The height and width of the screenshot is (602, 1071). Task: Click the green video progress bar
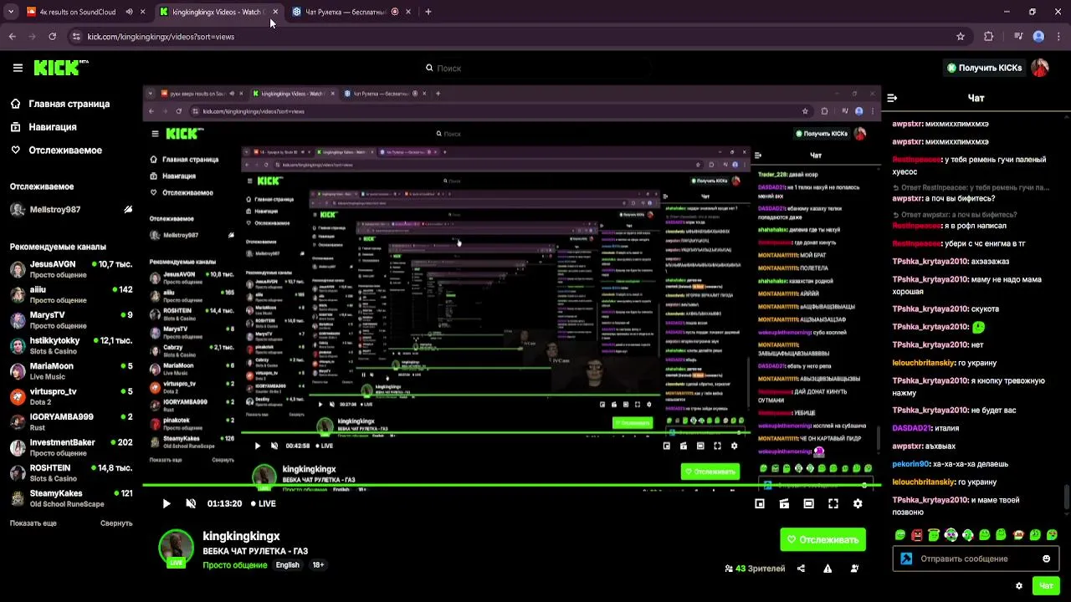click(x=510, y=486)
